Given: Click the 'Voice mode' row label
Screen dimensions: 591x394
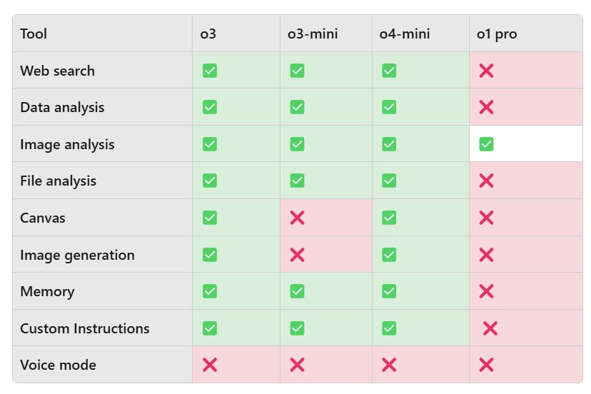Looking at the screenshot, I should click(58, 365).
